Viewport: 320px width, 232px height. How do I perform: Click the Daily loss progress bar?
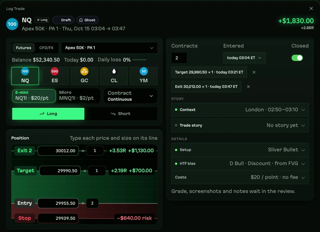[139, 60]
